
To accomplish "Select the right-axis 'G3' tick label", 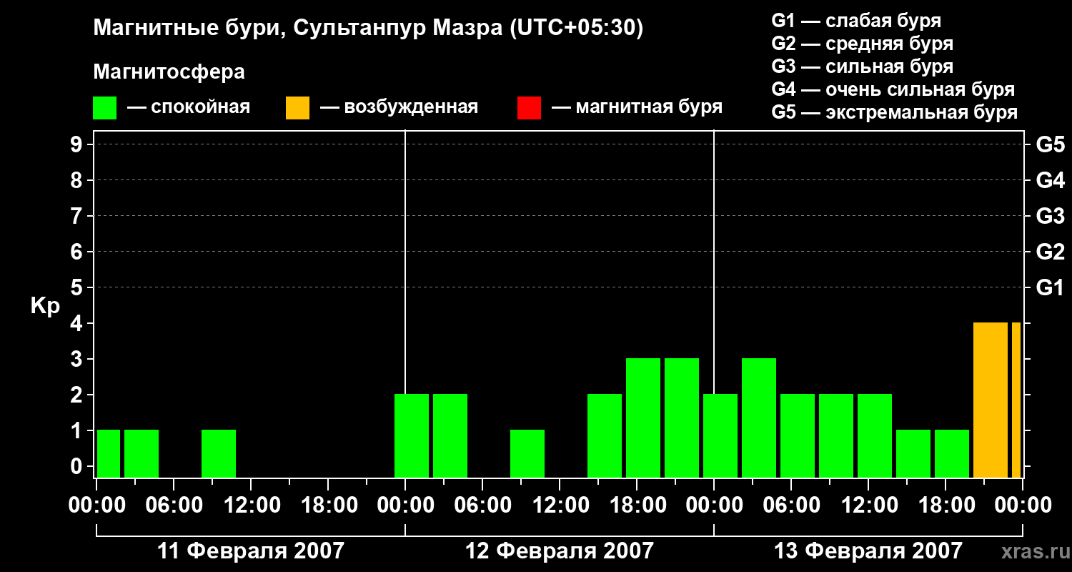I will 1050,216.
